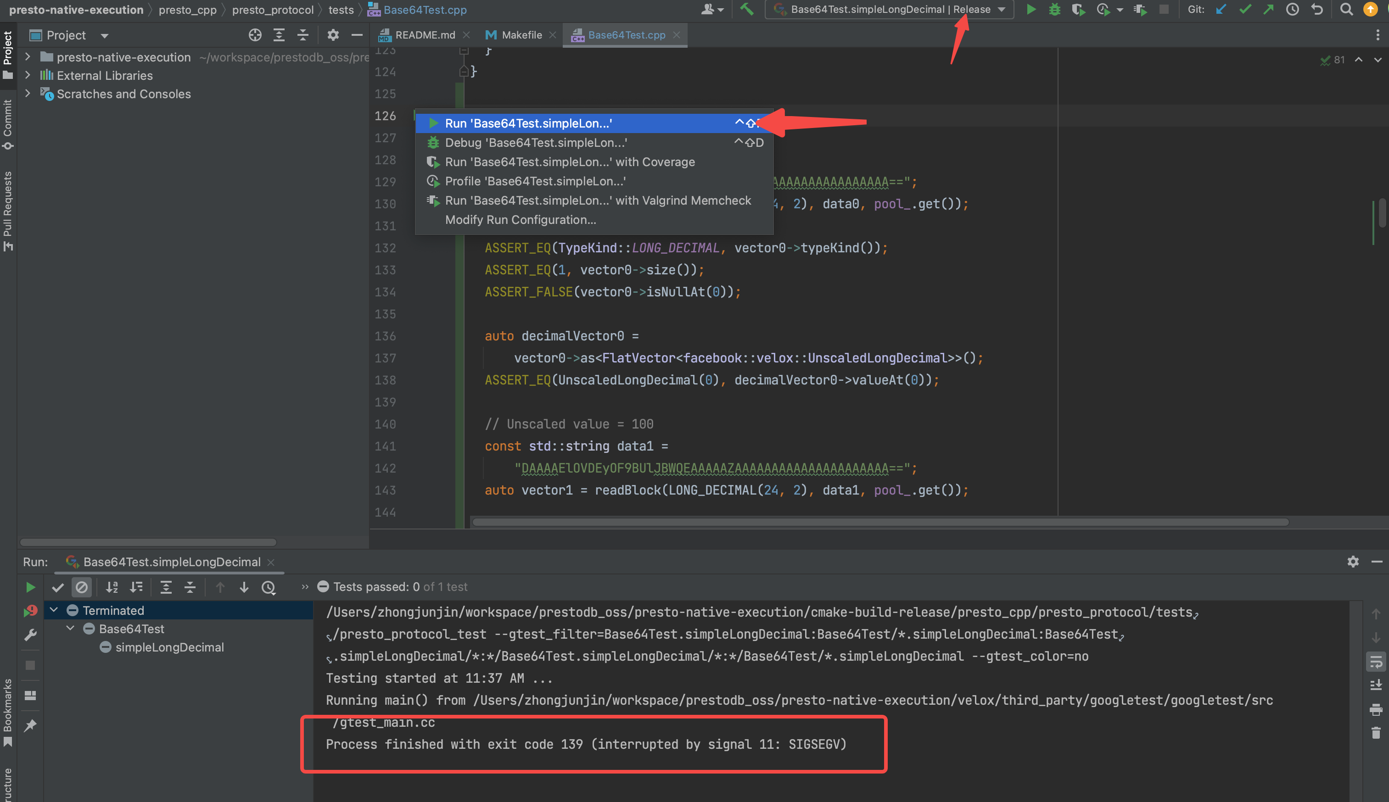Run with Coverage from top toolbar
Screen dimensions: 1389x802
[x=1078, y=9]
